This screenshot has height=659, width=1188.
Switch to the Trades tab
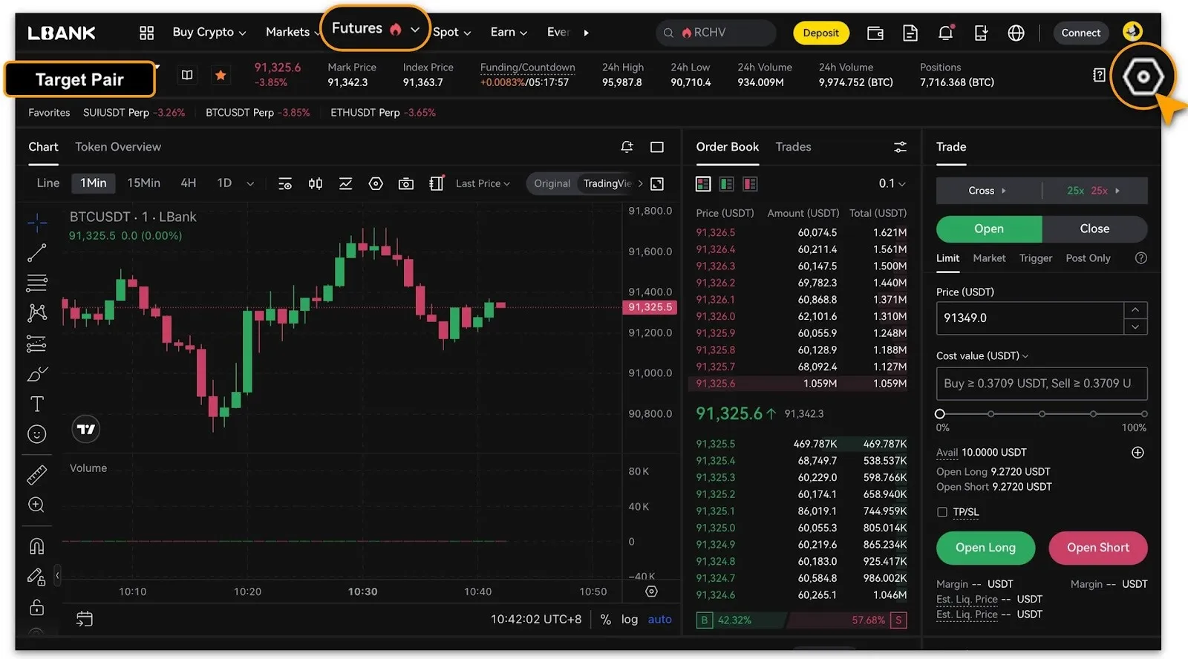(793, 147)
